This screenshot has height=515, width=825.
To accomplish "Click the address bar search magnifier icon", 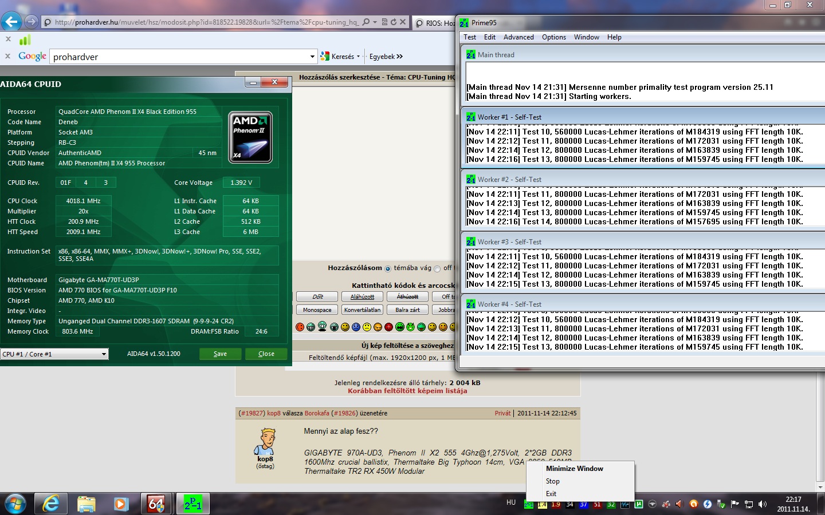I will pyautogui.click(x=366, y=22).
